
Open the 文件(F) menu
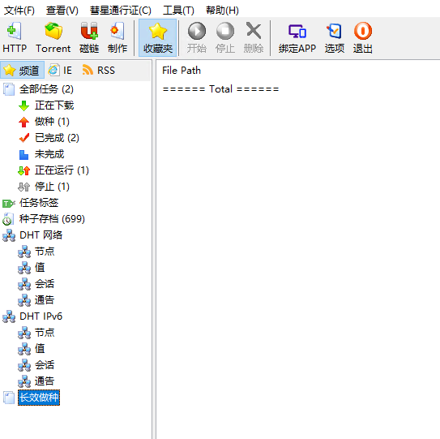(19, 11)
